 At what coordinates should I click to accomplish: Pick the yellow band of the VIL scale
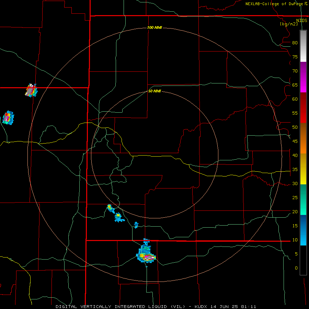tap(303, 169)
